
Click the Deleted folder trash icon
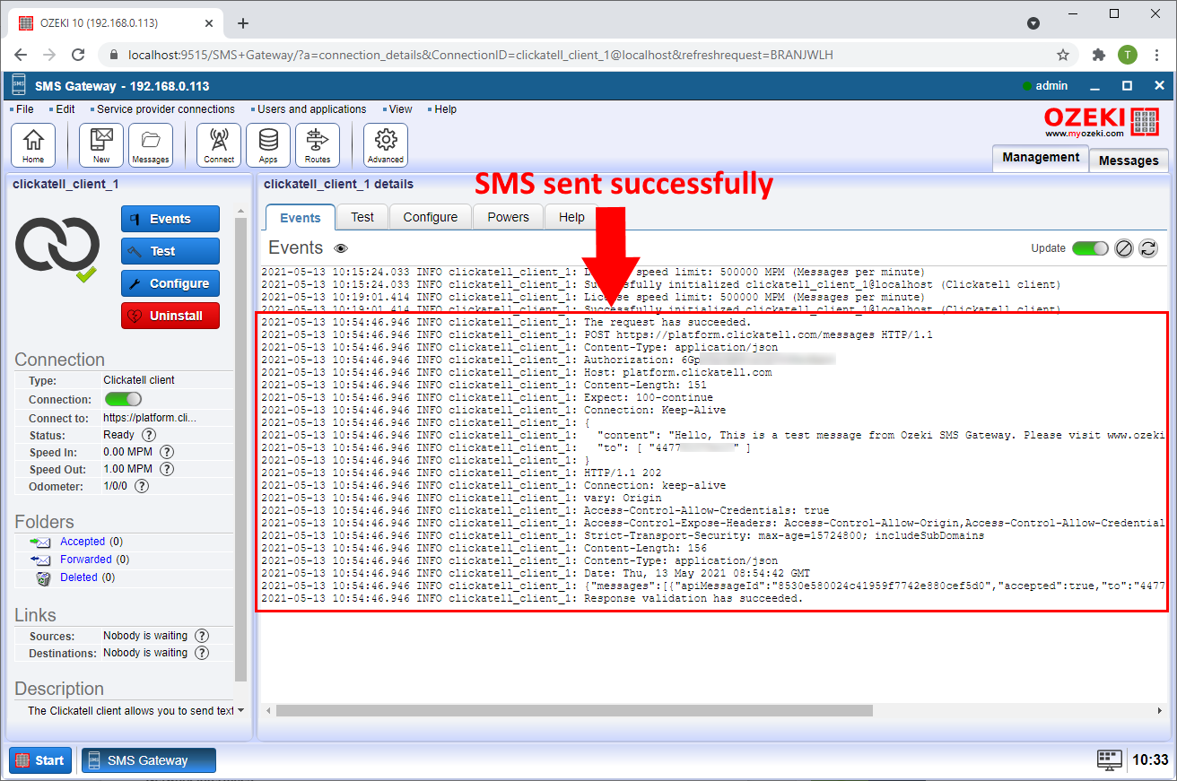point(42,577)
